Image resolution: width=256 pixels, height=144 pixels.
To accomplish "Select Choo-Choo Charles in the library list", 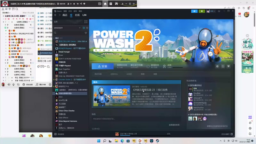I will [67, 111].
